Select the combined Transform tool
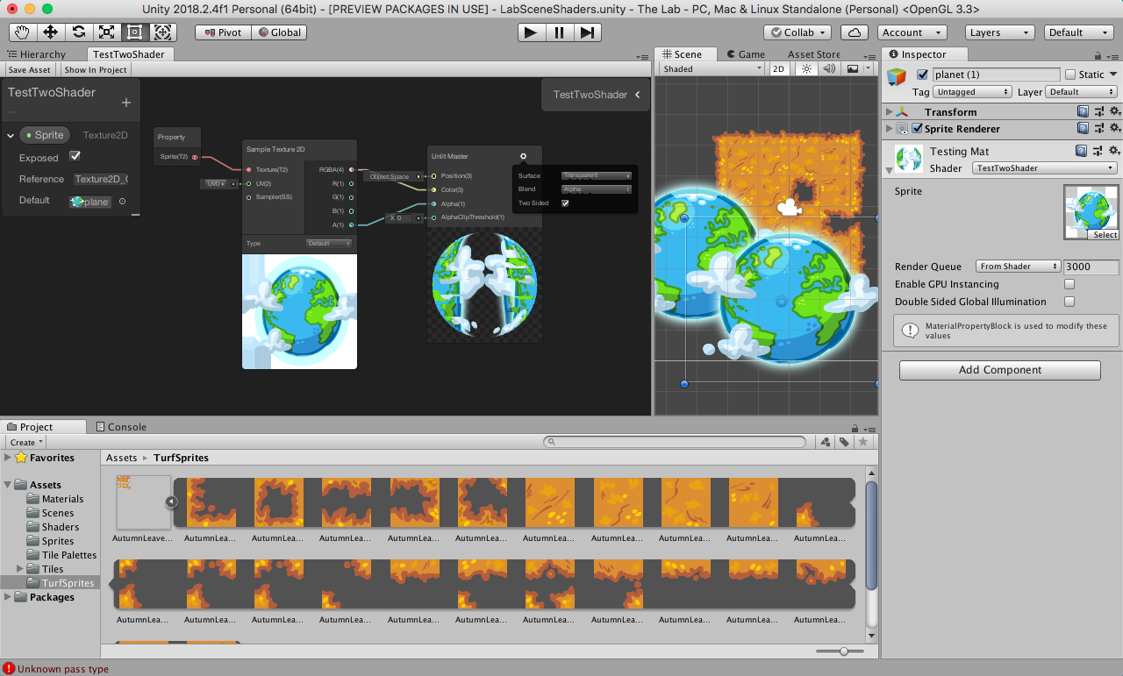The image size is (1123, 676). click(162, 32)
